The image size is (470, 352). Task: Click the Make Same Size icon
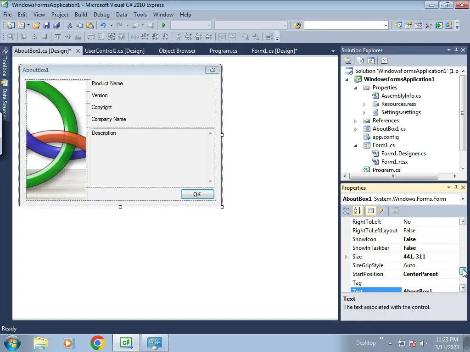tap(111, 37)
